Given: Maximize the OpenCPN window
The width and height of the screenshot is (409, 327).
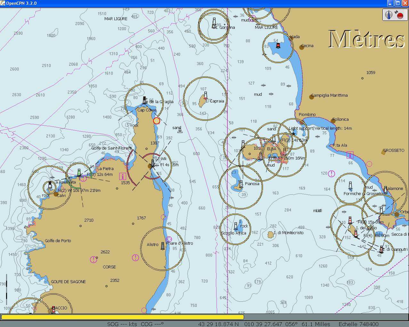Looking at the screenshot, I should [397, 3].
